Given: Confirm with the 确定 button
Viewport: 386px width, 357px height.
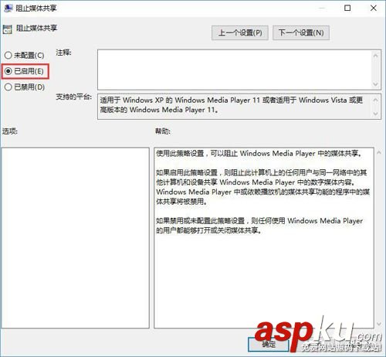Looking at the screenshot, I should pos(269,345).
